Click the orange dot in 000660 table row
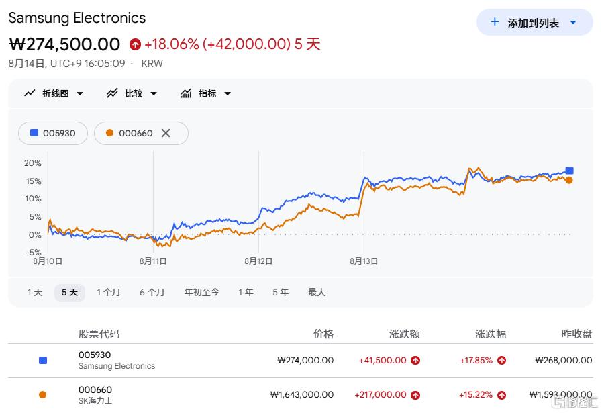 coord(42,395)
